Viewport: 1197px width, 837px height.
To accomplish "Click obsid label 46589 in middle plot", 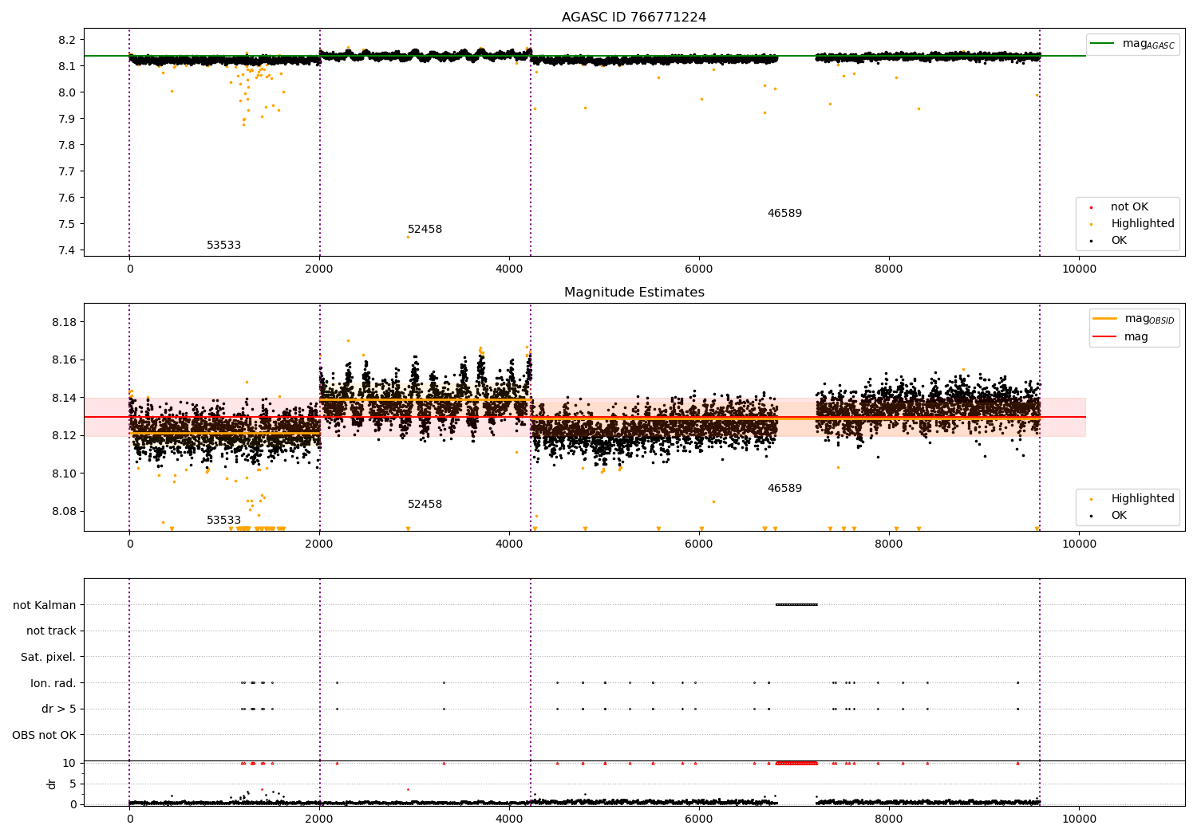I will [784, 489].
